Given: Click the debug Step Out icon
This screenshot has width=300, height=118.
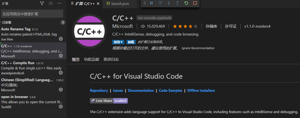Looking at the screenshot, I should 177,3.
